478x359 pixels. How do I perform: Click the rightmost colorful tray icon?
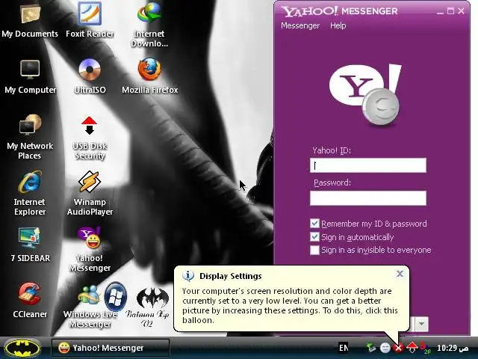pos(425,347)
